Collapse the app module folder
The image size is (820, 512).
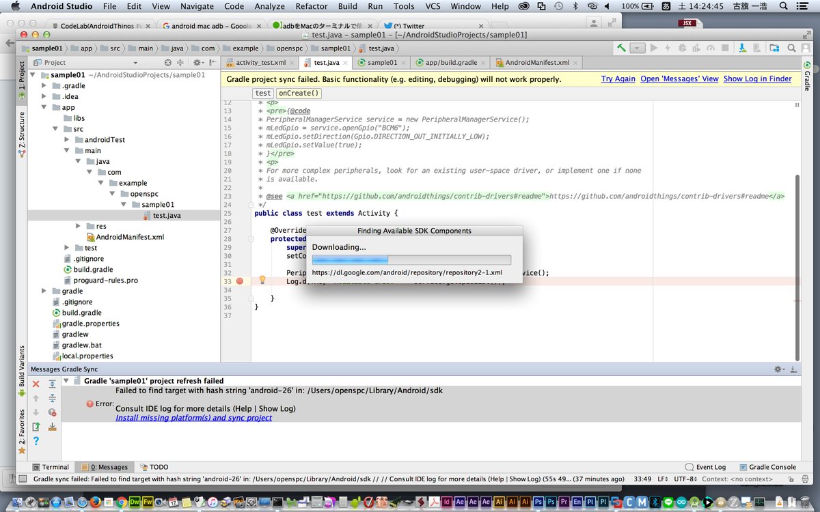tap(45, 107)
